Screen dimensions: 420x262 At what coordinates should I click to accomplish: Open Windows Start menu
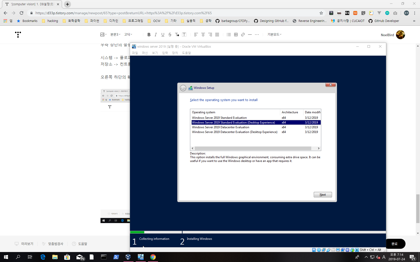tap(6, 257)
